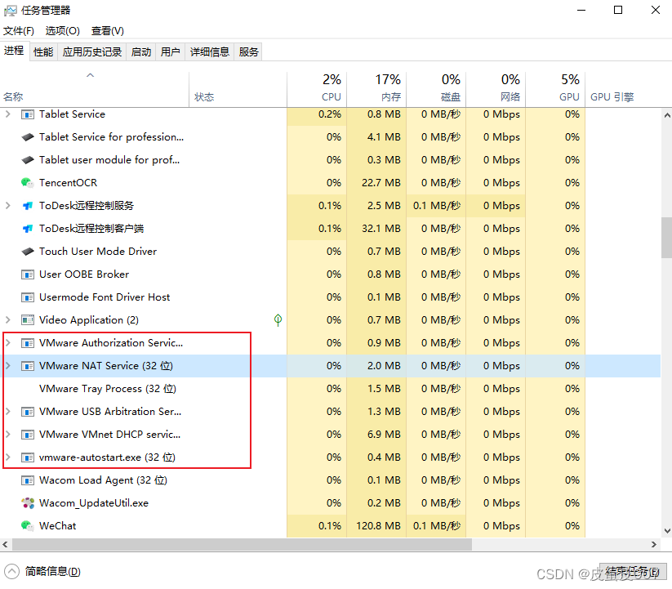Expand the Video Application (2) group
The image size is (672, 589).
tap(7, 319)
